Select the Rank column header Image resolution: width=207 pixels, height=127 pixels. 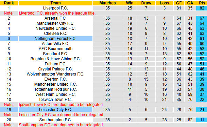click(9, 3)
